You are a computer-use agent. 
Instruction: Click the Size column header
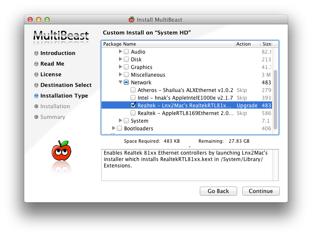[x=267, y=44]
